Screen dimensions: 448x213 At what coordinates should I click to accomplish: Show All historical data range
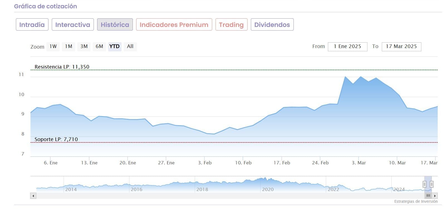coord(130,46)
